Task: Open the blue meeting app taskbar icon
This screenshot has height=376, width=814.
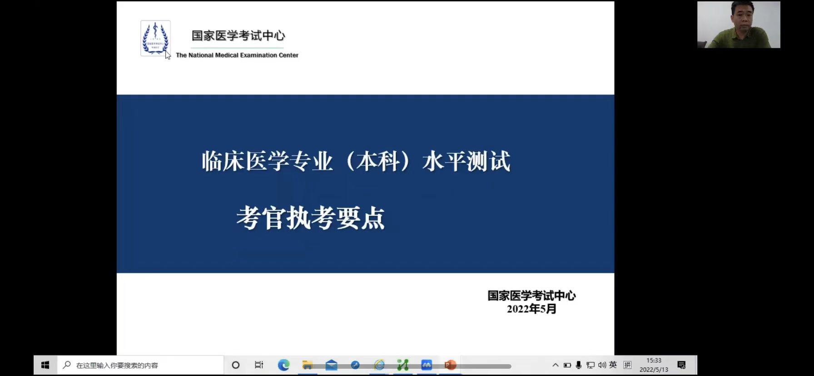Action: coord(427,365)
